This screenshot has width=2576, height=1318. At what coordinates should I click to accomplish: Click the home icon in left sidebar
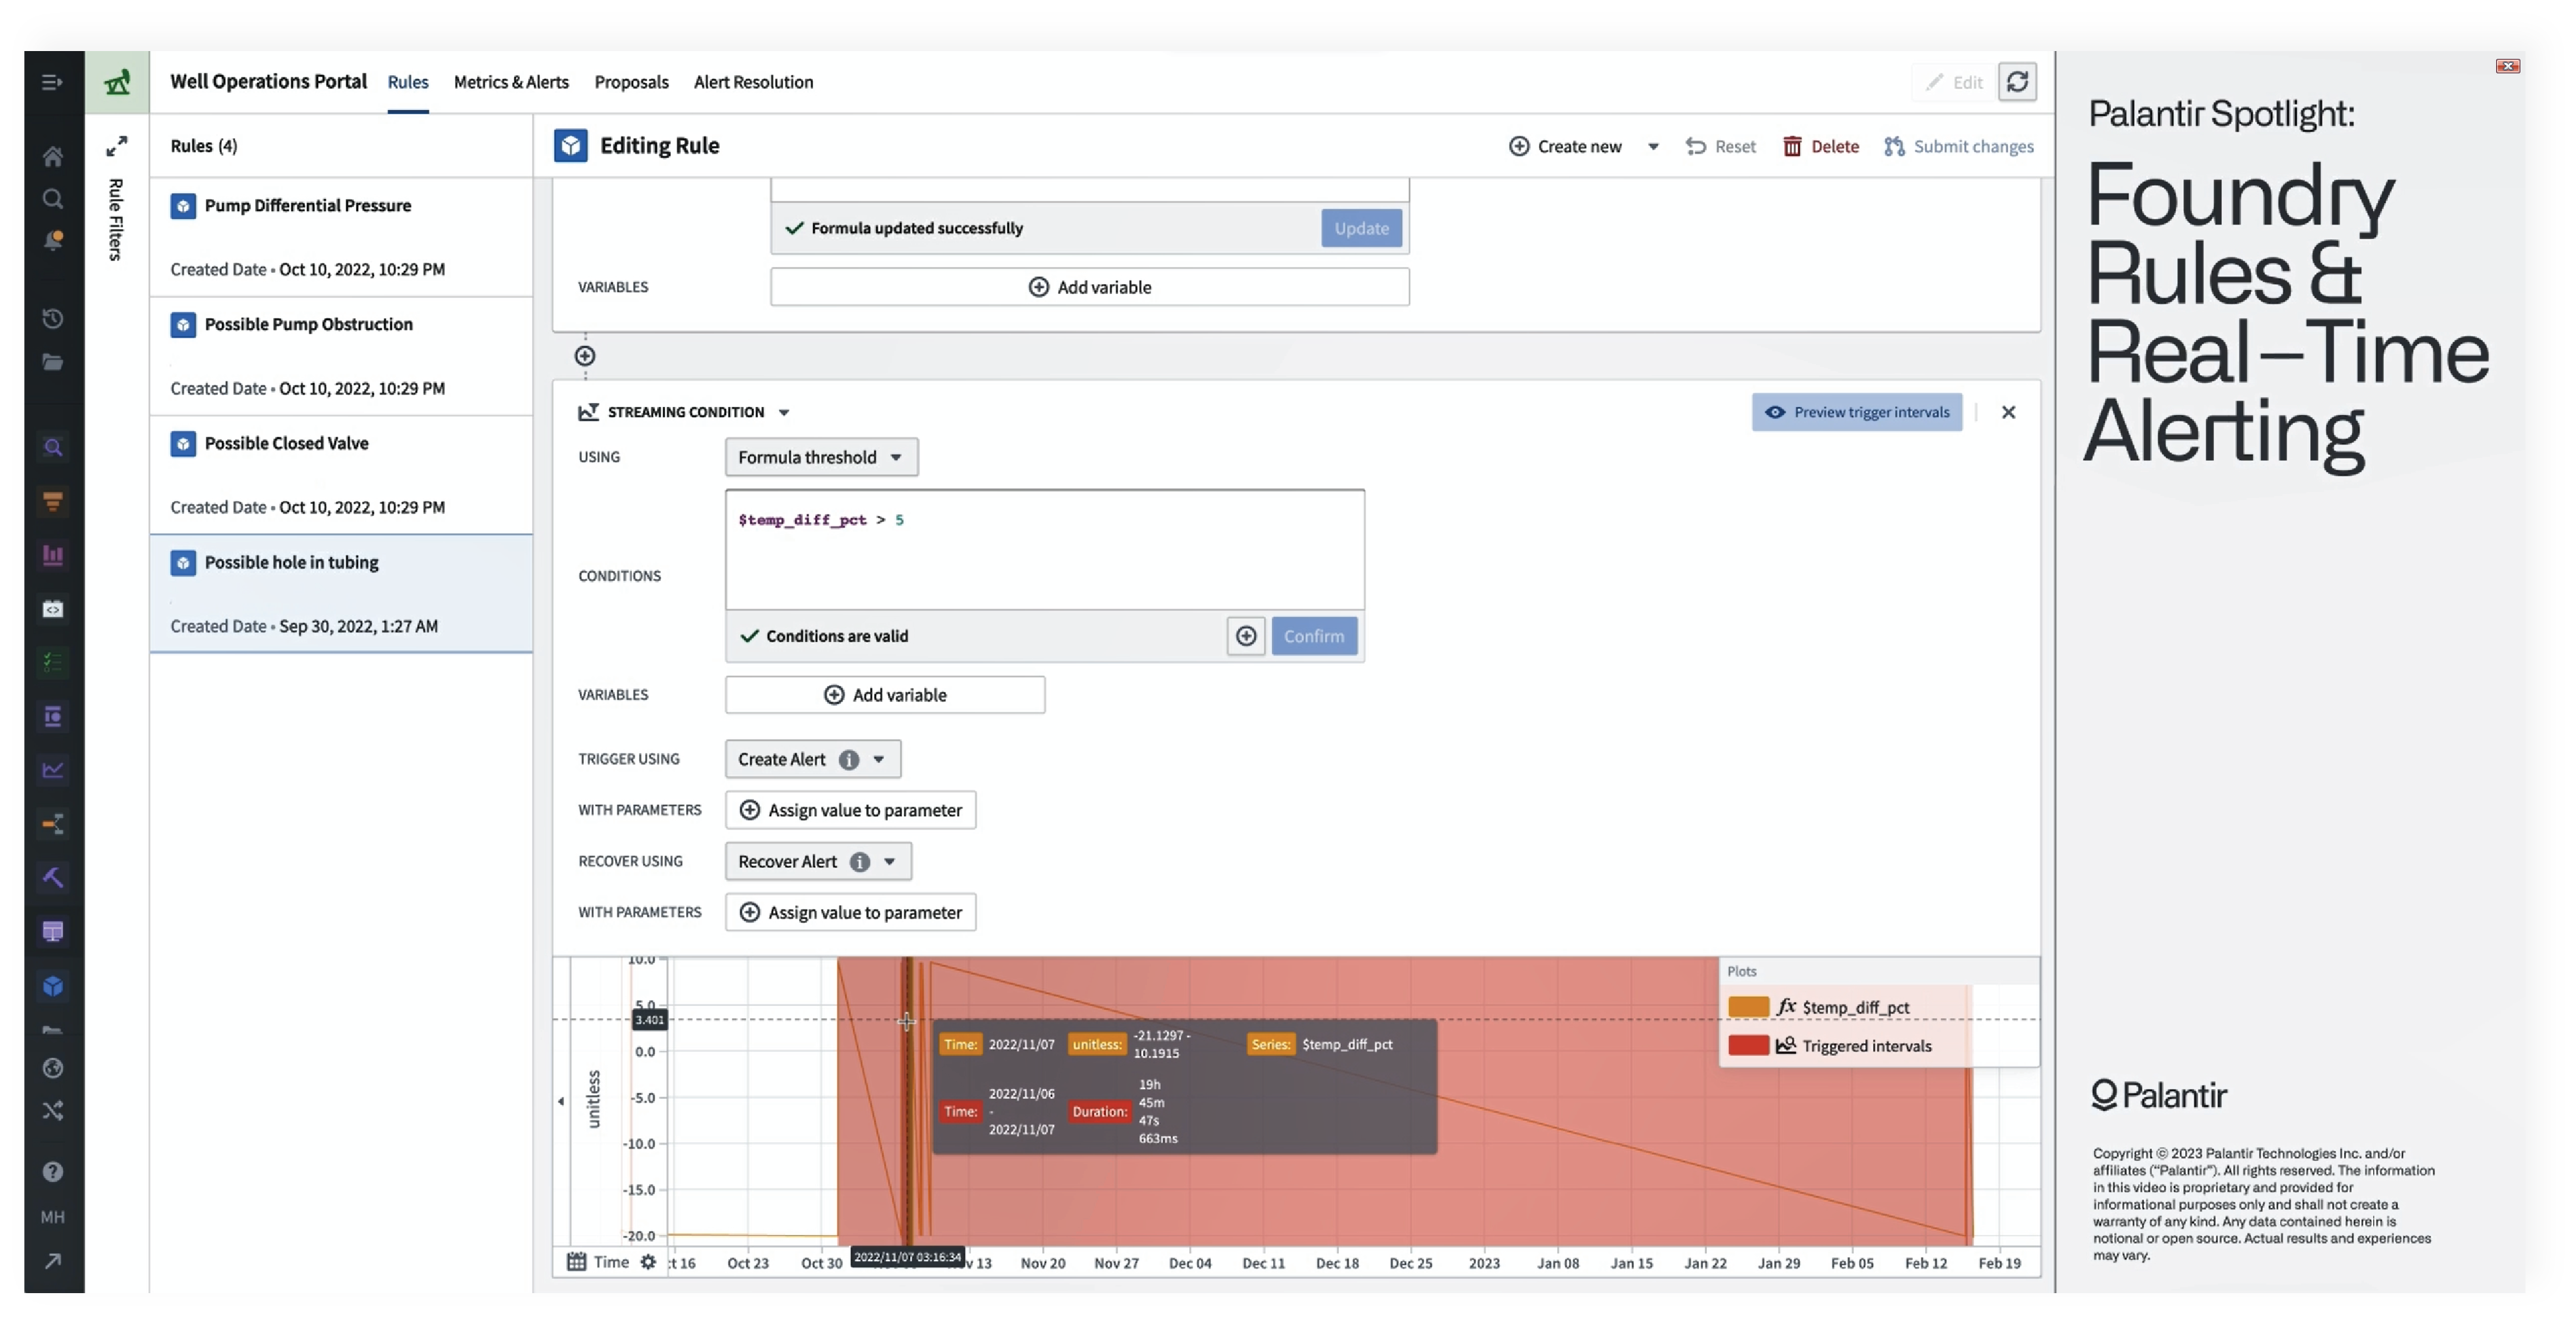(x=53, y=157)
